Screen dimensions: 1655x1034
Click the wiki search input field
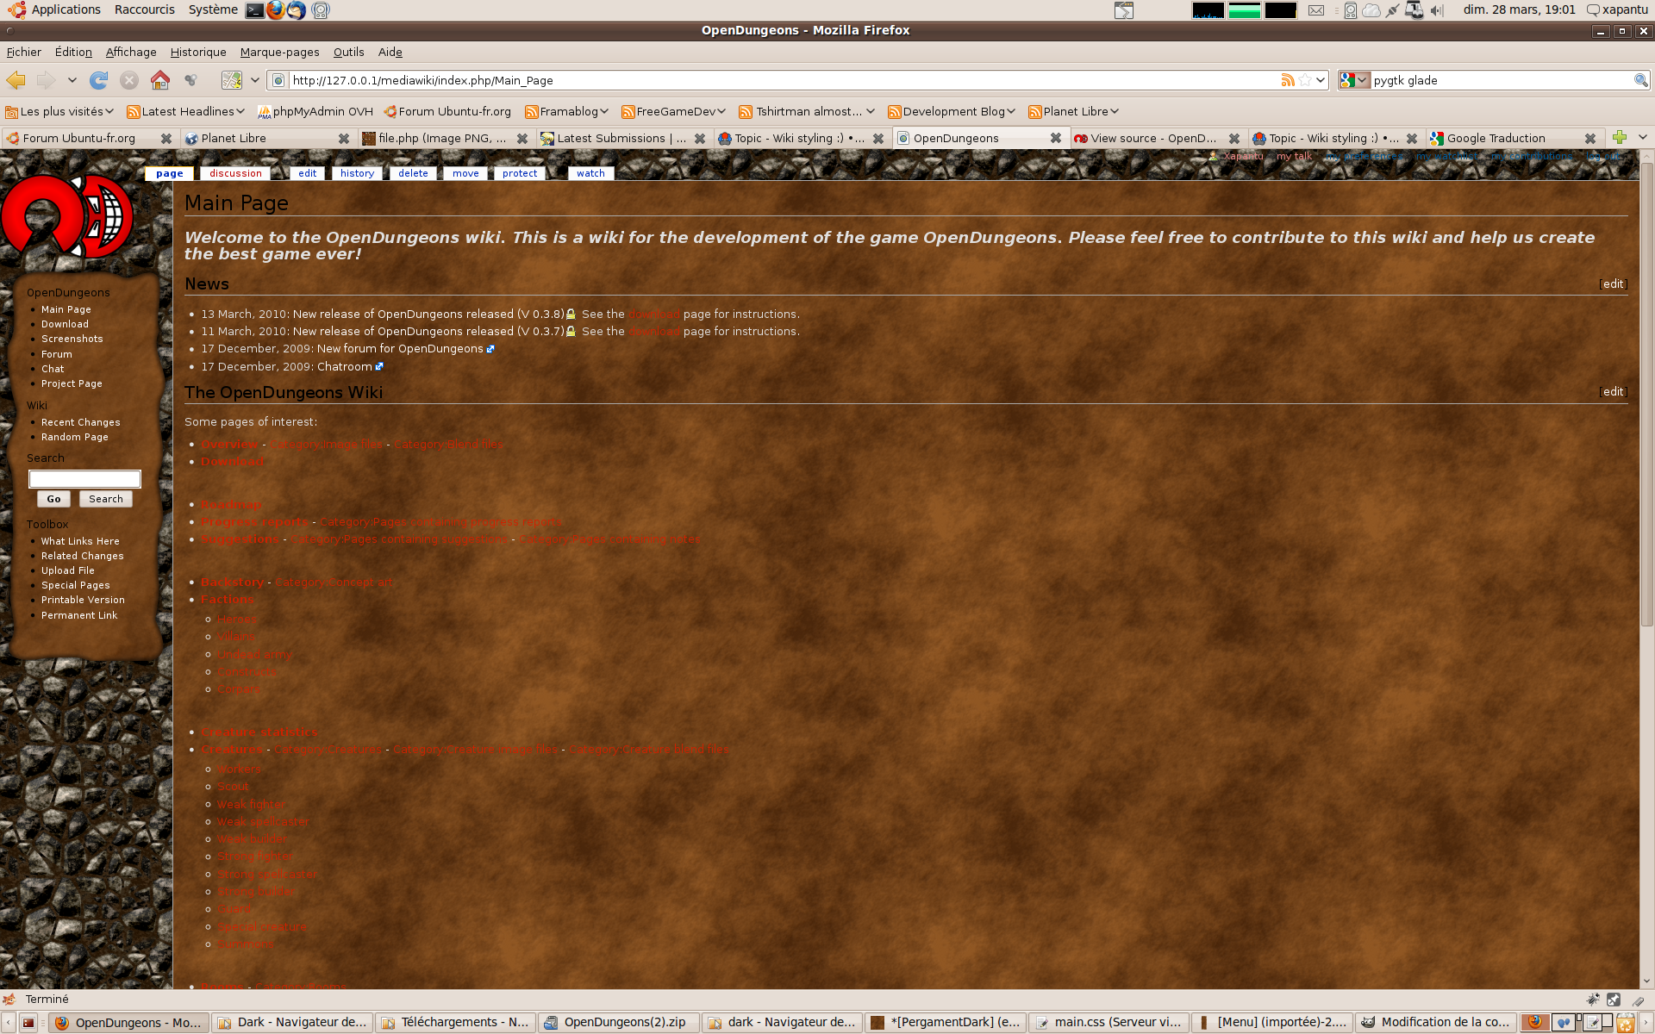coord(84,478)
